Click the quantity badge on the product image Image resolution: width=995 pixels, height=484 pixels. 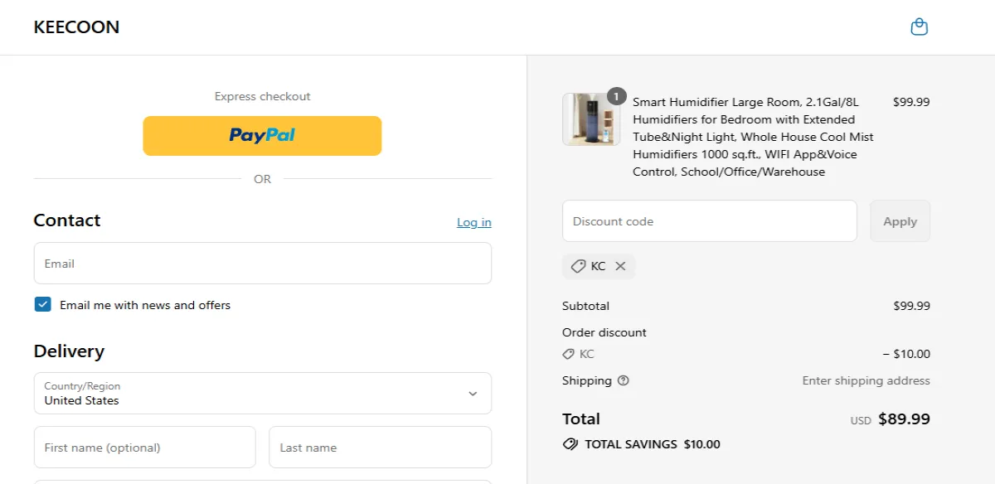pos(615,96)
